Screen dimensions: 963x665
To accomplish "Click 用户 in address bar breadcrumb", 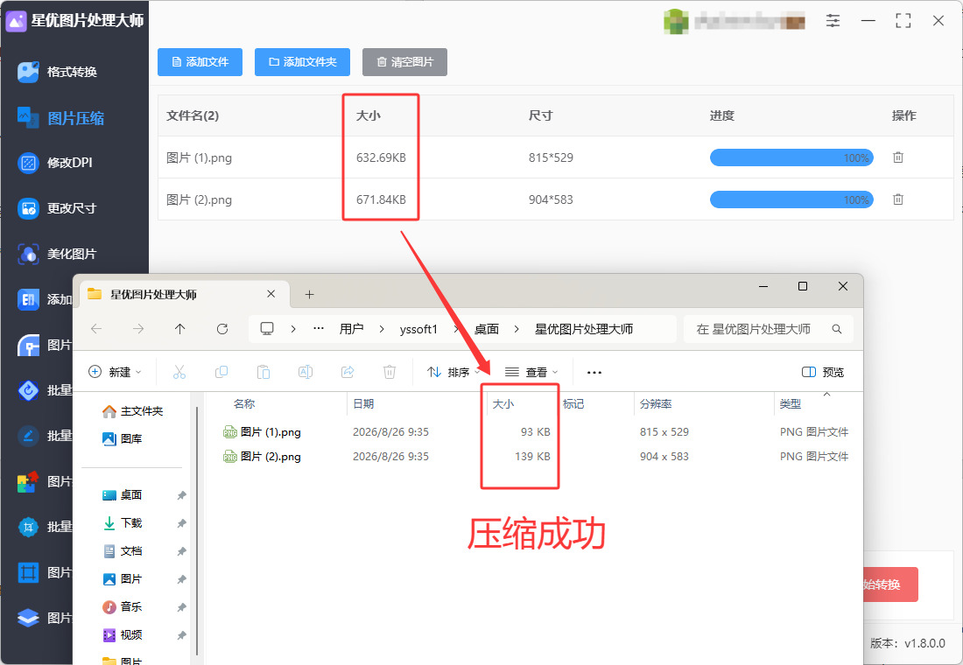I will click(351, 329).
